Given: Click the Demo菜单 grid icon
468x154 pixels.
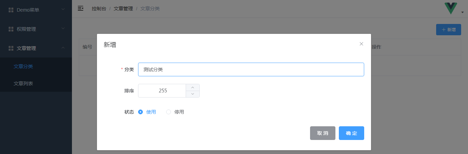Looking at the screenshot, I should [x=11, y=10].
